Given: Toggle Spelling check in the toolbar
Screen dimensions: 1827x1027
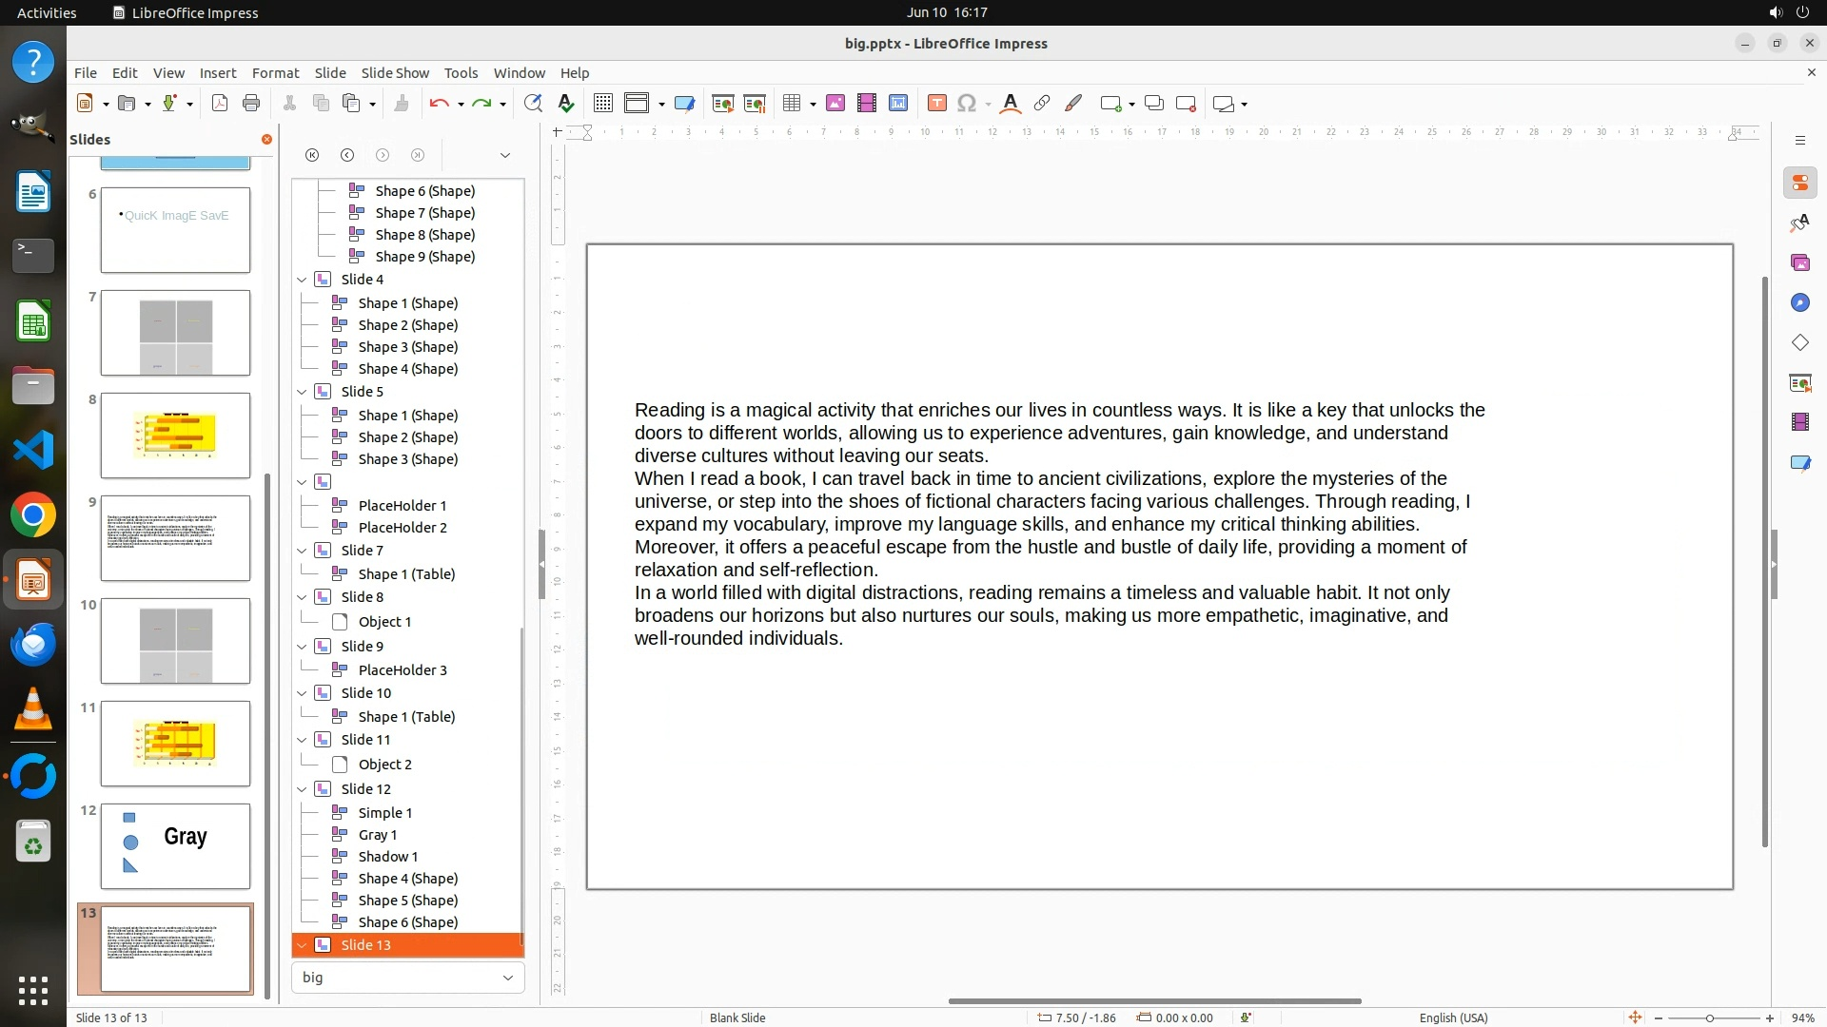Looking at the screenshot, I should click(566, 104).
